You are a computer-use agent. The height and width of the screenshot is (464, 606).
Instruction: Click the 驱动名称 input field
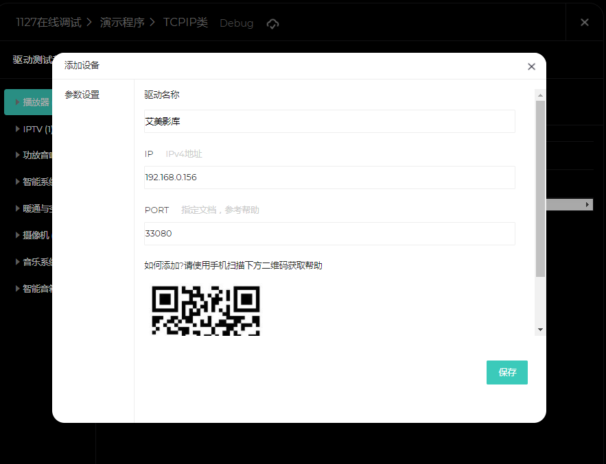click(x=329, y=121)
